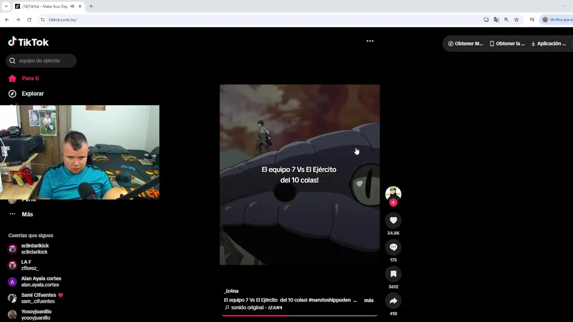Bookmark the page with the star icon
Image resolution: width=573 pixels, height=322 pixels.
click(516, 20)
